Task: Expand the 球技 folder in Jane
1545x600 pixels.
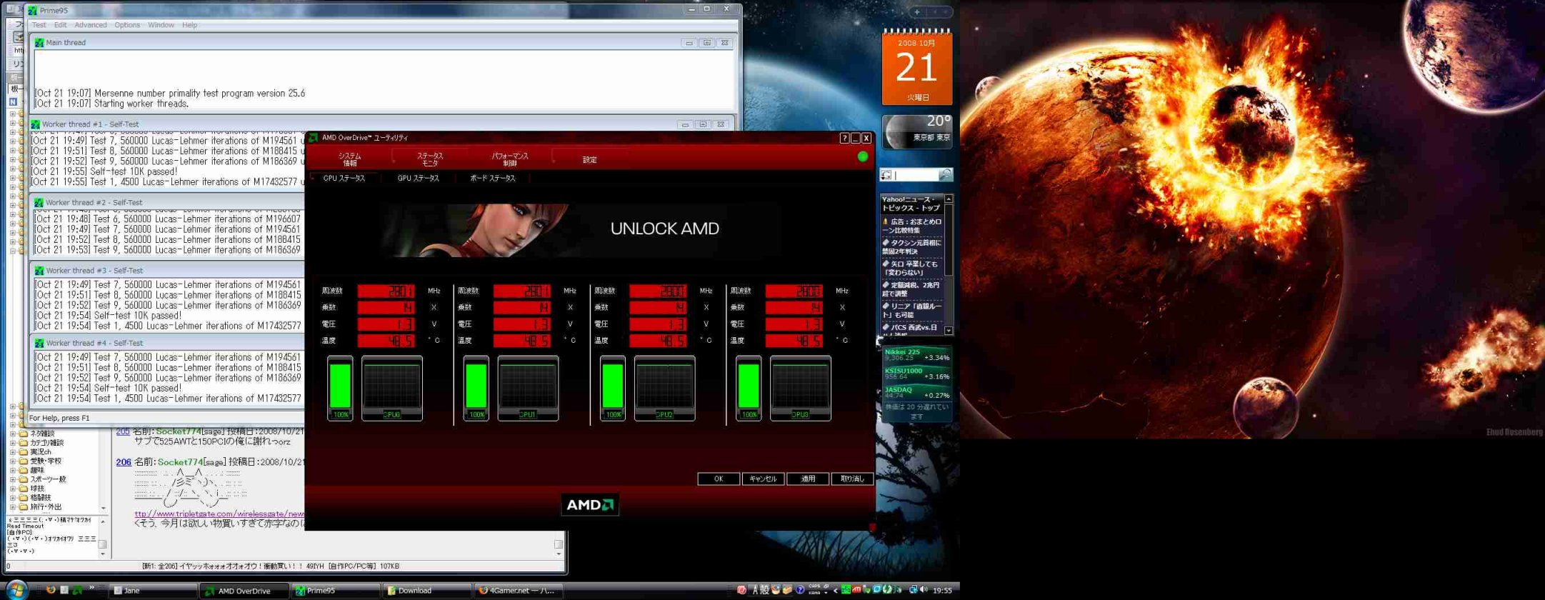Action: point(12,489)
